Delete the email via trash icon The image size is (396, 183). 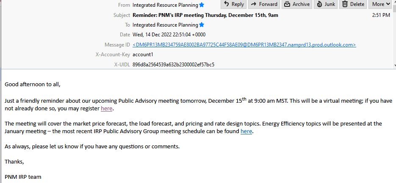pyautogui.click(x=345, y=4)
